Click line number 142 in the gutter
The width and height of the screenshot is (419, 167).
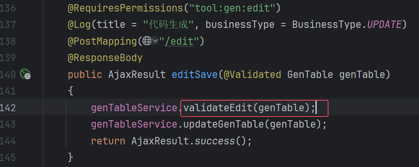tap(8, 108)
